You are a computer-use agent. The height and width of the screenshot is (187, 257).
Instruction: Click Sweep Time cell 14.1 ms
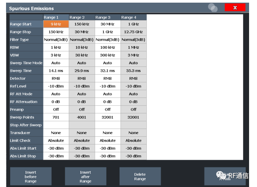point(56,71)
